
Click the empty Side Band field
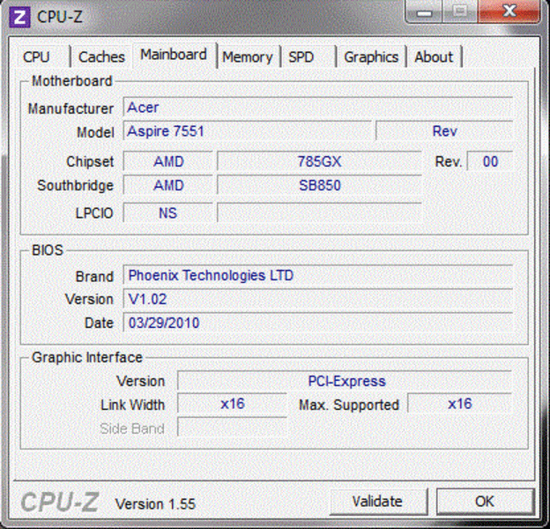(x=232, y=428)
